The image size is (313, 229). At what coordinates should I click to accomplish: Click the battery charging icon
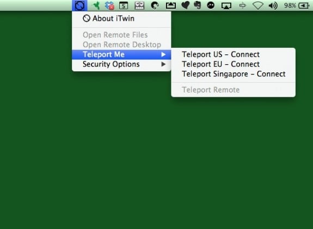tap(304, 5)
